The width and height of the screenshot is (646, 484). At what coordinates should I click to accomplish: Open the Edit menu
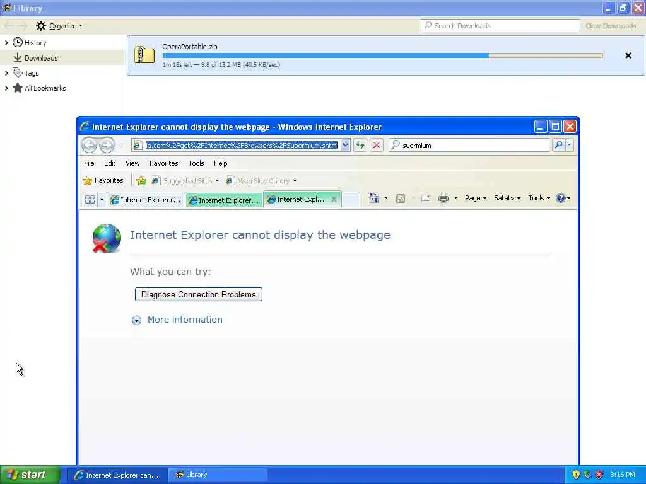click(110, 163)
